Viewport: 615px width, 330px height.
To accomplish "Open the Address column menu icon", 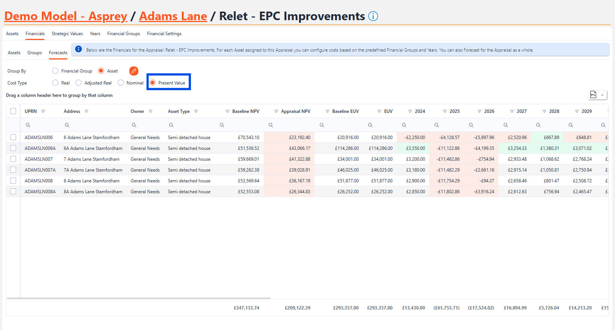I will click(x=86, y=111).
